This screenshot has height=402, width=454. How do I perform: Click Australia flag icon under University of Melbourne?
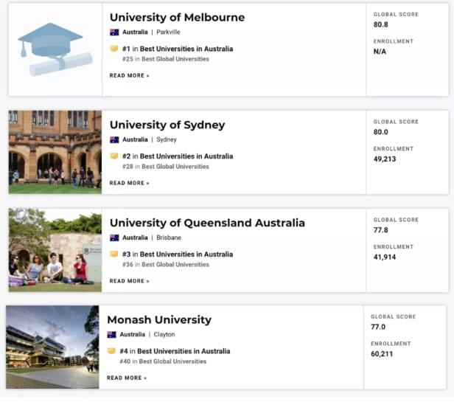[114, 32]
